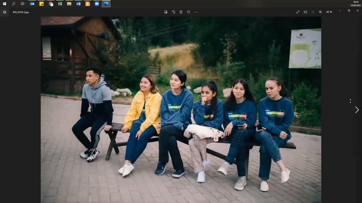This screenshot has width=362, height=203.
Task: Open Excel from the taskbar
Action: click(60, 4)
